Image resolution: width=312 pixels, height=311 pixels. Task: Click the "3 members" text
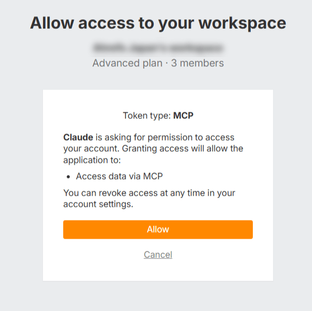(197, 63)
